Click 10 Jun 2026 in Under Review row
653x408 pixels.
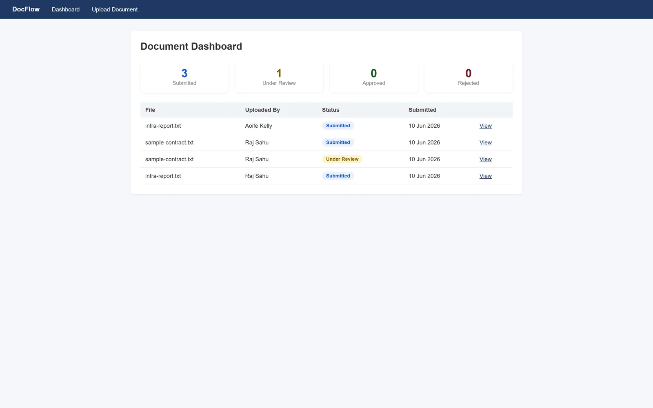point(424,159)
